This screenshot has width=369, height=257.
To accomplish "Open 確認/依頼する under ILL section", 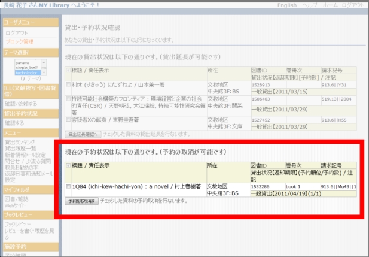I will tap(21, 104).
